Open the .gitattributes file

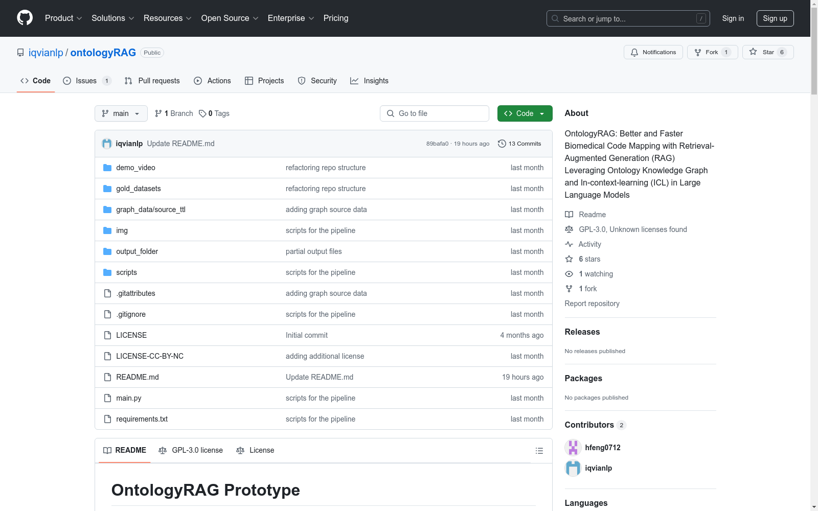coord(135,293)
